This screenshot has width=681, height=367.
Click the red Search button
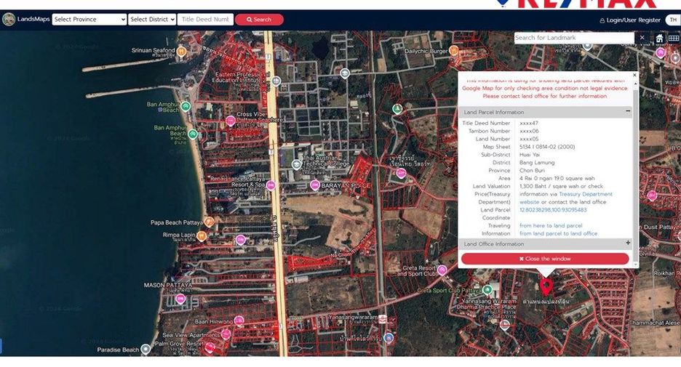[259, 20]
